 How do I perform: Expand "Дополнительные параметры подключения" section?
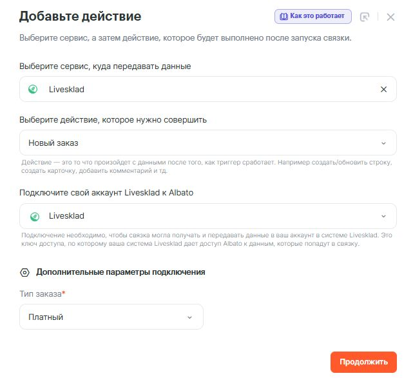(x=120, y=272)
